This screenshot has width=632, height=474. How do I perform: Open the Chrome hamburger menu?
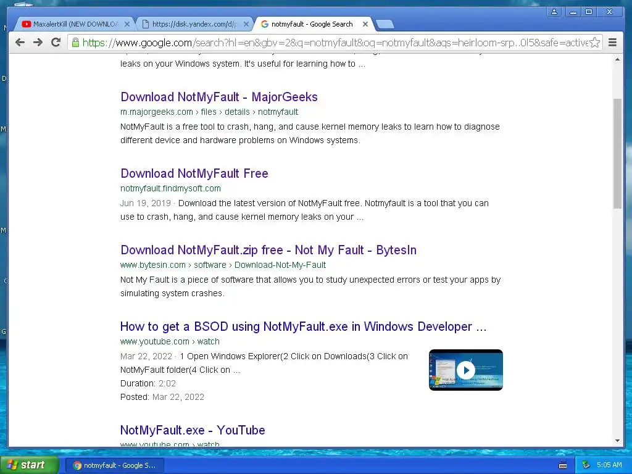[612, 43]
